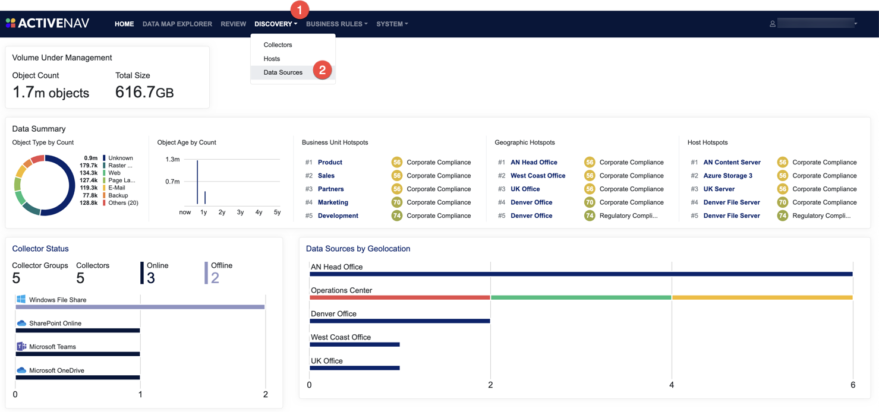Go to the Data Map Explorer tab
This screenshot has width=879, height=412.
(177, 24)
